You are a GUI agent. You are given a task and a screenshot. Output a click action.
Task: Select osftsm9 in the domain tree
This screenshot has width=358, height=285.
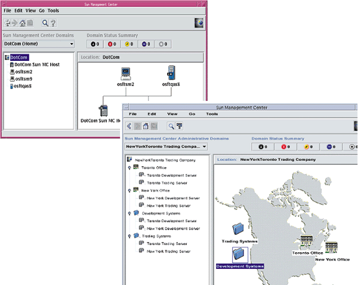[x=24, y=79]
